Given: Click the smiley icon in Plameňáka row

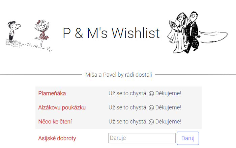Looking at the screenshot, I should click(151, 94).
